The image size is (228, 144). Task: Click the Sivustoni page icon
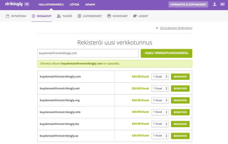click(8, 16)
